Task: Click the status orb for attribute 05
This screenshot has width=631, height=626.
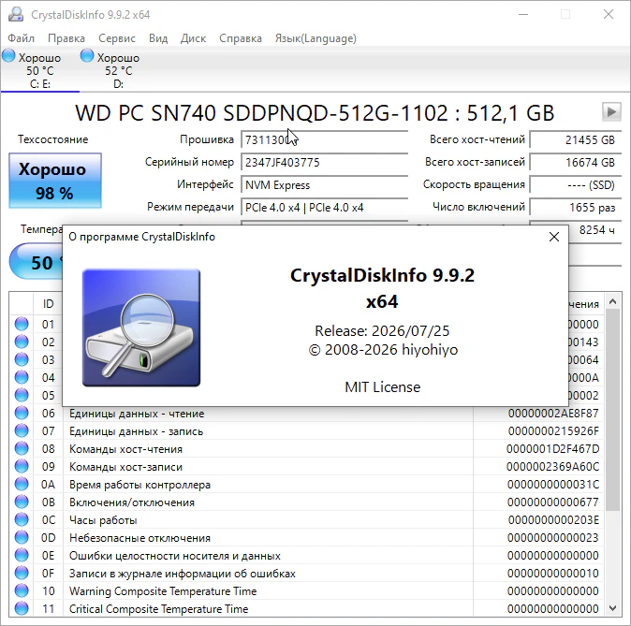Action: pos(22,395)
